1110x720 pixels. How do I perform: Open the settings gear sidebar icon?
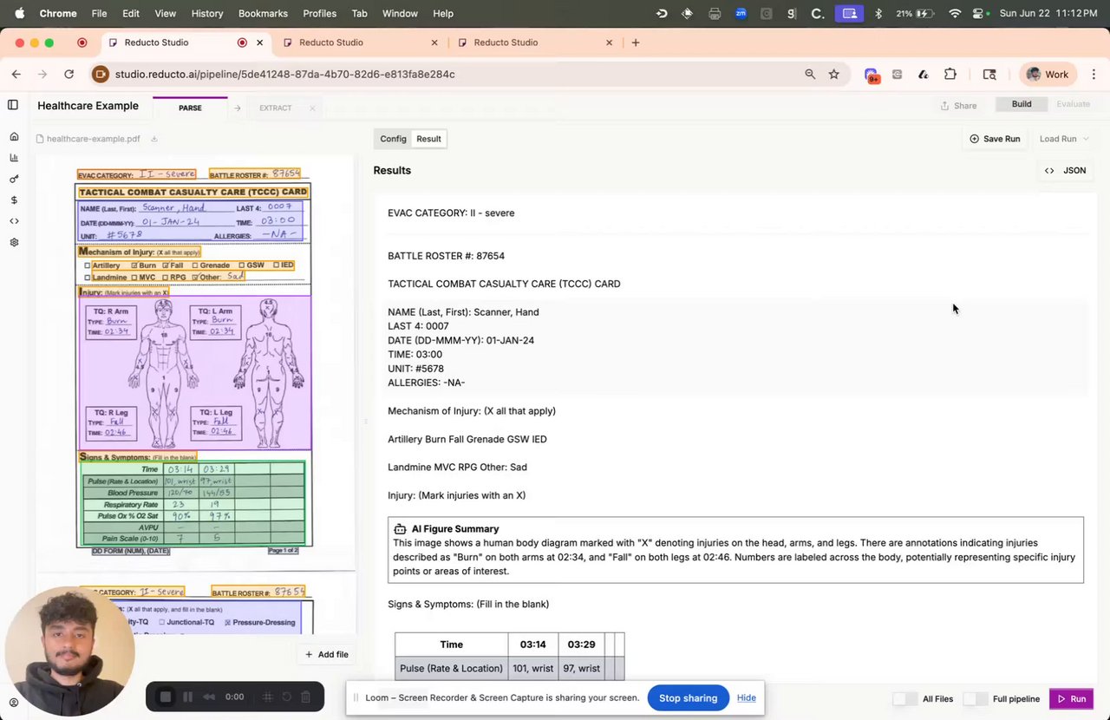(x=14, y=242)
